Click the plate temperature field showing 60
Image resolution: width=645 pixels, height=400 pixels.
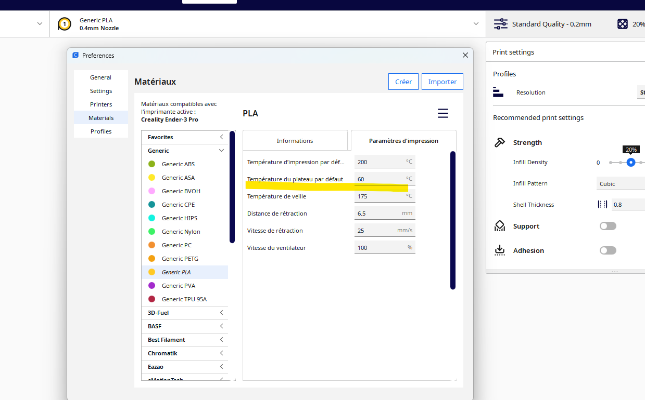(x=385, y=179)
